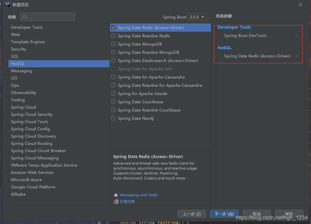This screenshot has width=311, height=224.
Task: Open Spring Cloud Security category
Action: coord(59,114)
